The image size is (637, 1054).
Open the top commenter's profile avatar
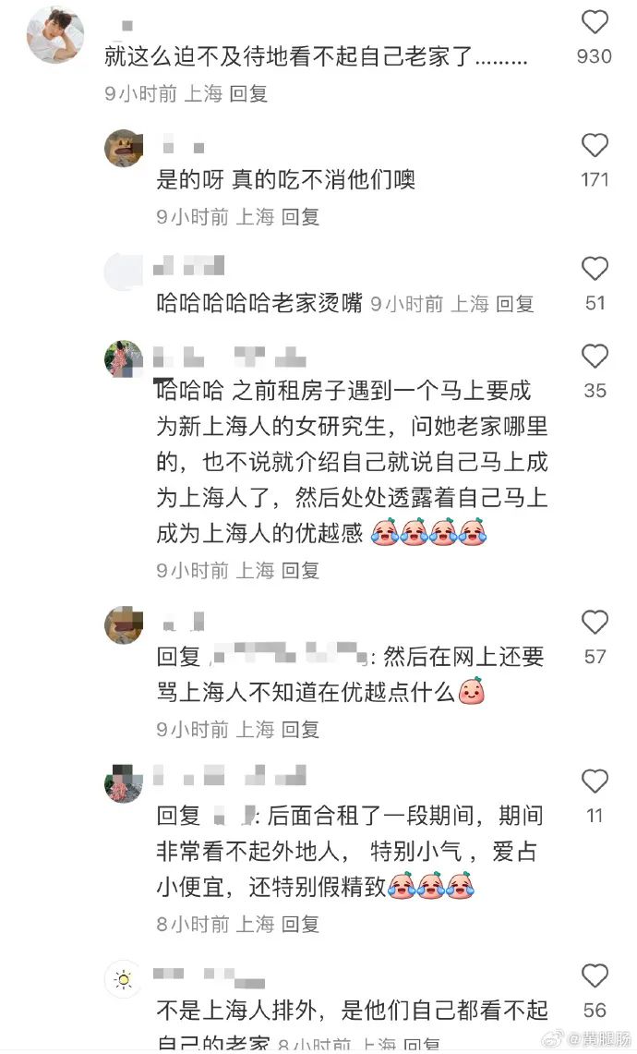tap(55, 35)
